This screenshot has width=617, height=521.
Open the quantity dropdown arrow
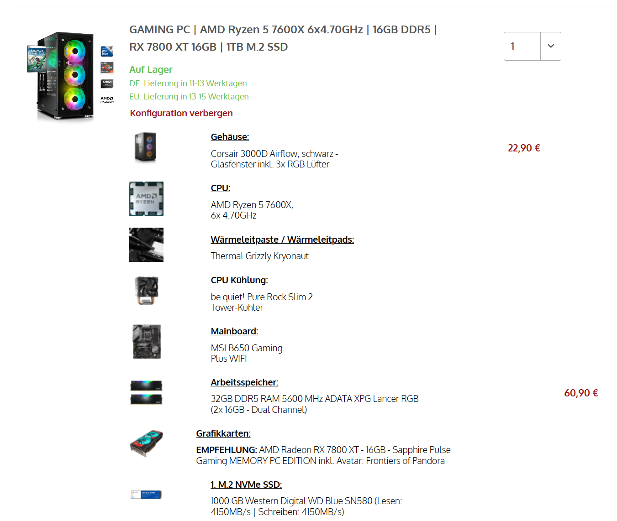[551, 46]
